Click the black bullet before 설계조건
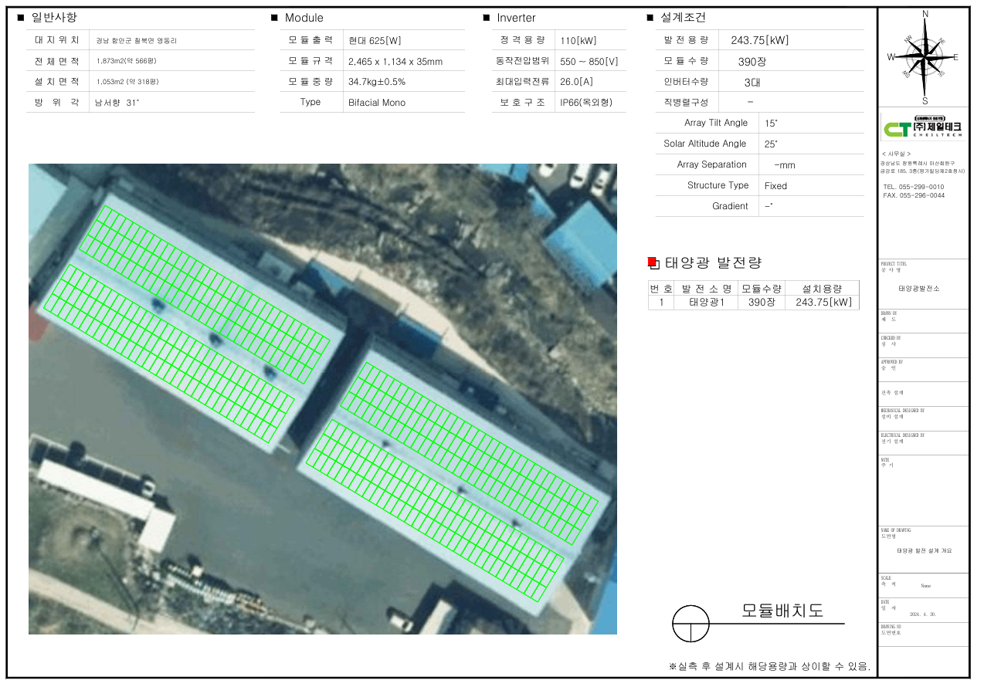 coord(650,18)
